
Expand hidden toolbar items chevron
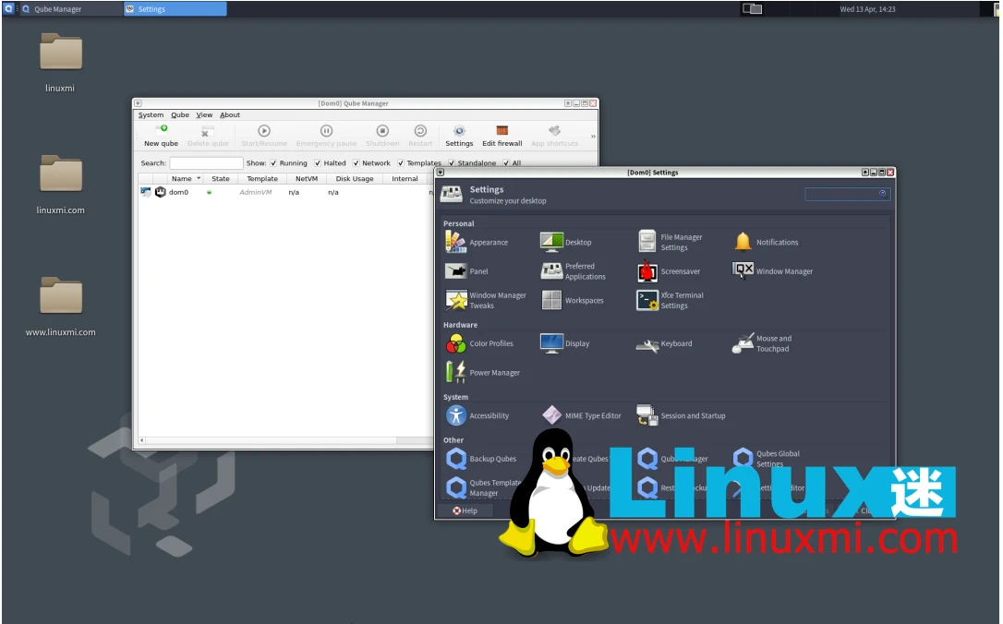pyautogui.click(x=593, y=137)
